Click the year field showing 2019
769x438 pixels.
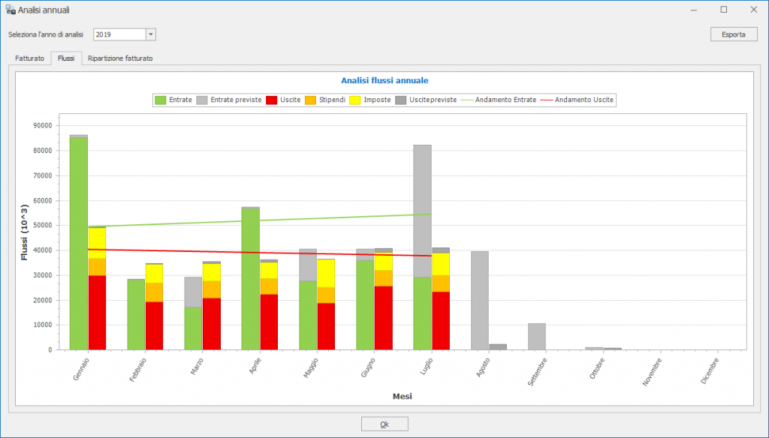(119, 34)
